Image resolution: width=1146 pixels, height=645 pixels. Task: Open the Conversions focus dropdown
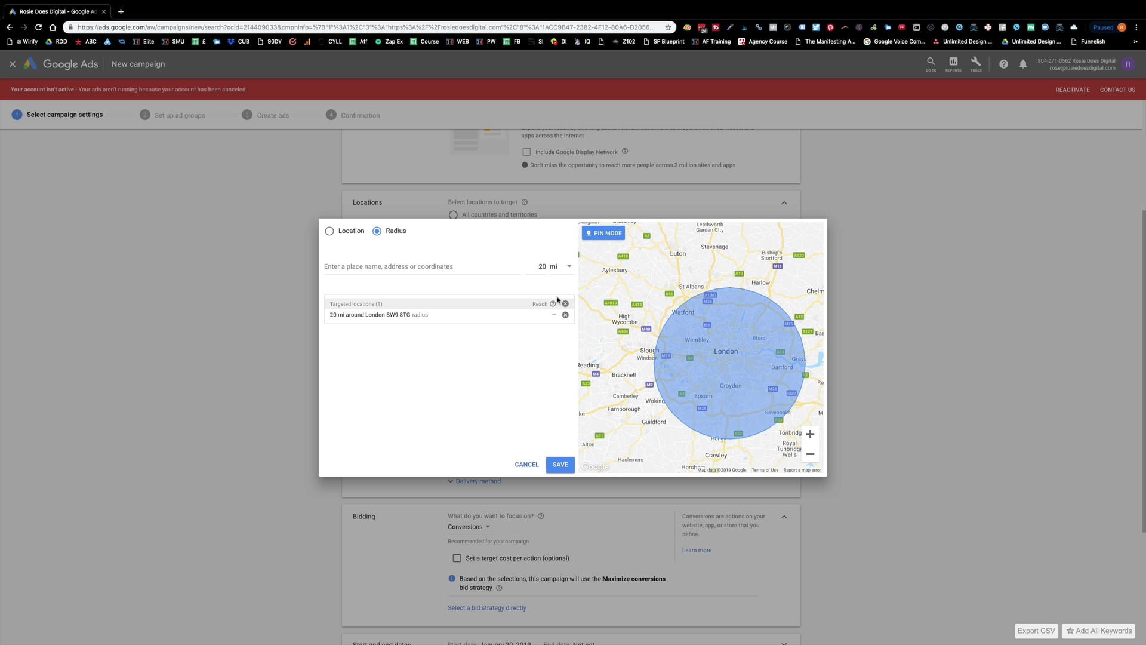(x=469, y=527)
